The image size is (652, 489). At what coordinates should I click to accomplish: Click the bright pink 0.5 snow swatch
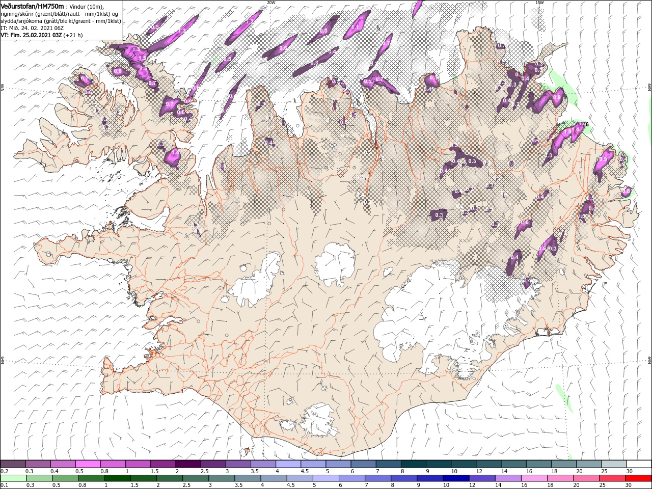[x=88, y=464]
